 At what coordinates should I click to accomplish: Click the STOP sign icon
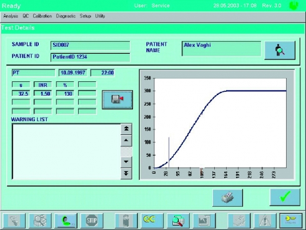coord(92,221)
